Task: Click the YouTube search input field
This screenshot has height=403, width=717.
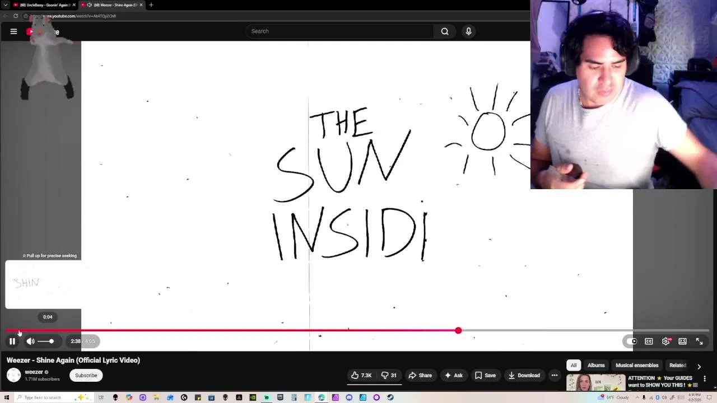Action: point(339,31)
